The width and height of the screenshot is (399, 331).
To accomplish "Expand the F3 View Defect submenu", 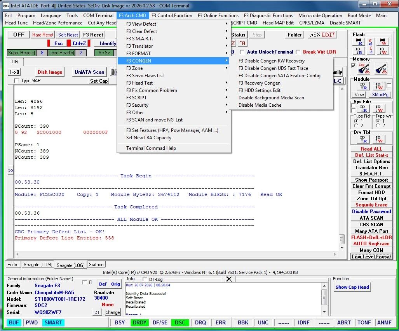I will (x=174, y=24).
